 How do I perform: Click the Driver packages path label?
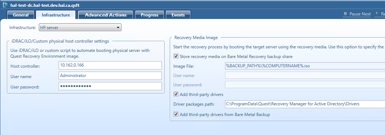[x=194, y=104]
